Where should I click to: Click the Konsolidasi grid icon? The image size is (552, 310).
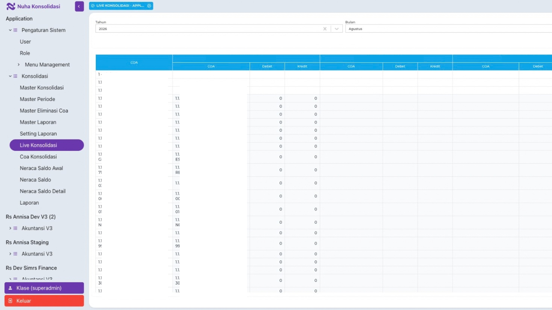(x=16, y=76)
